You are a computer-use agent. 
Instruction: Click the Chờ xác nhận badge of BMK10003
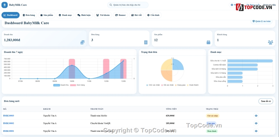pos(213,116)
